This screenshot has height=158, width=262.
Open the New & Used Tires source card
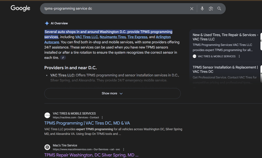225,37
